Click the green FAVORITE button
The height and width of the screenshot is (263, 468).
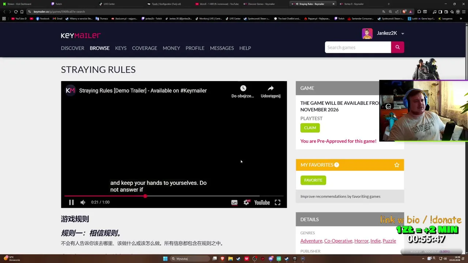(x=313, y=180)
